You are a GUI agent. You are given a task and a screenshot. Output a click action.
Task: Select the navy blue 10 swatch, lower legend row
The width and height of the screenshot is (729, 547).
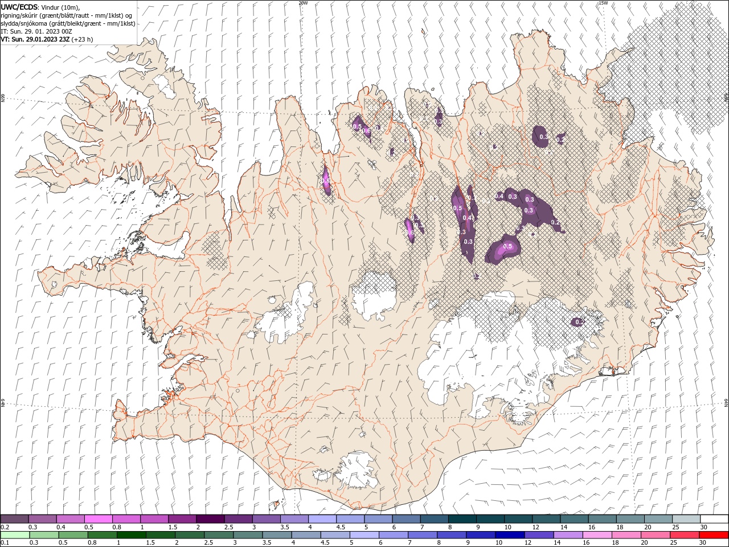[x=510, y=535]
